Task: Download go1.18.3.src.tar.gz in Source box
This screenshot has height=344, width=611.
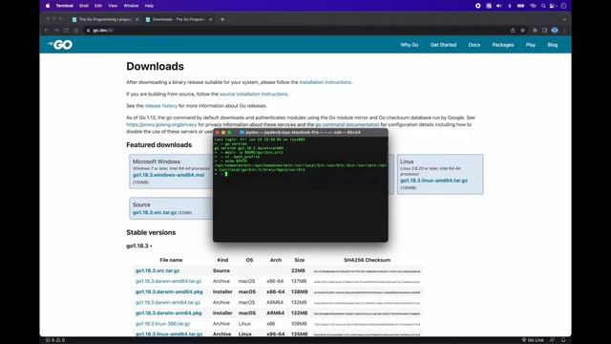Action: [x=155, y=212]
